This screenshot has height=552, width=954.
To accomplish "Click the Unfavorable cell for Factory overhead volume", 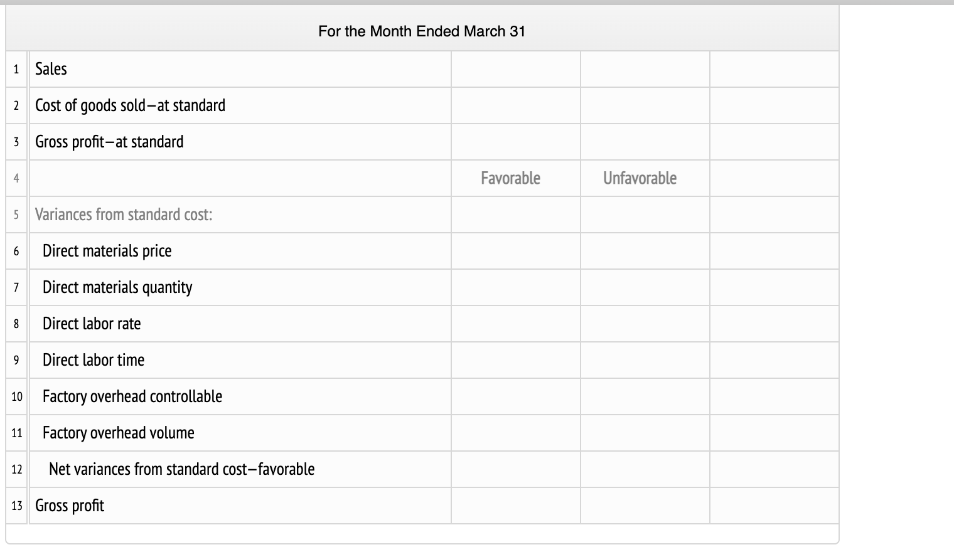I will point(645,433).
